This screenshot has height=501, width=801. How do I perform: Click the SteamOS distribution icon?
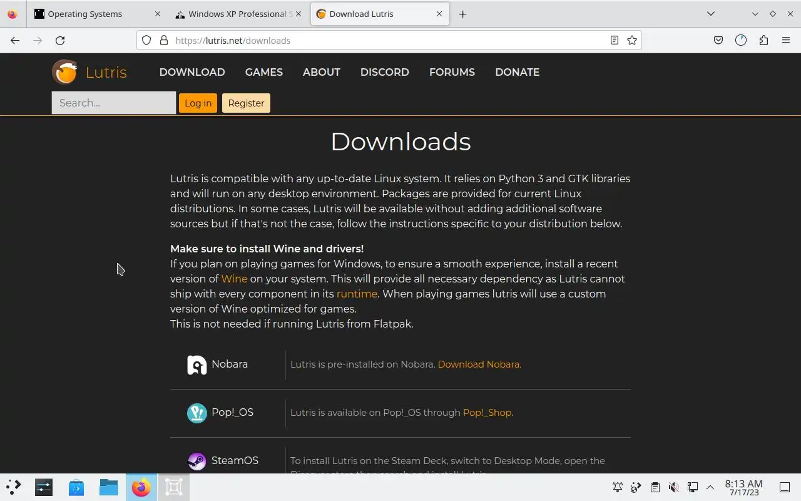click(x=197, y=462)
